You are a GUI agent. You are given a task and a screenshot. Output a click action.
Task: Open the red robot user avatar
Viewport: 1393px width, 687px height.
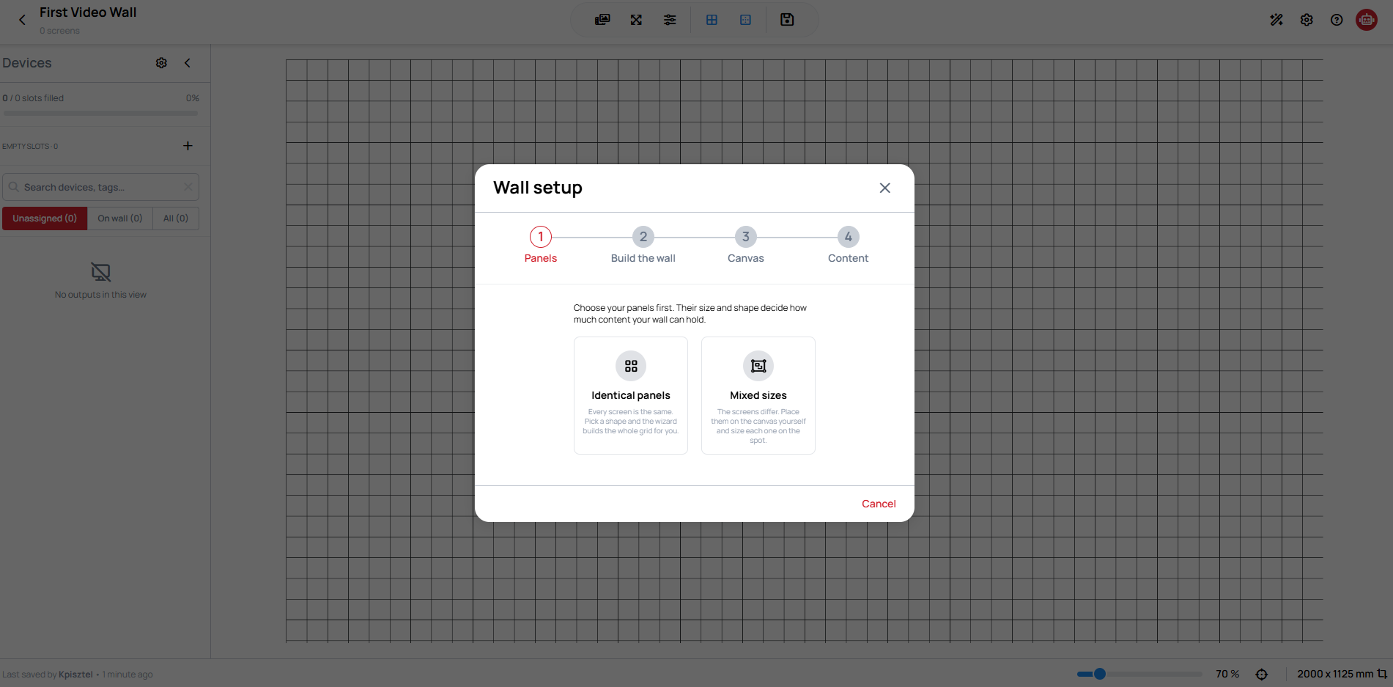[1367, 20]
